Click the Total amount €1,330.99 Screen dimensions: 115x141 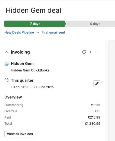click(x=92, y=124)
